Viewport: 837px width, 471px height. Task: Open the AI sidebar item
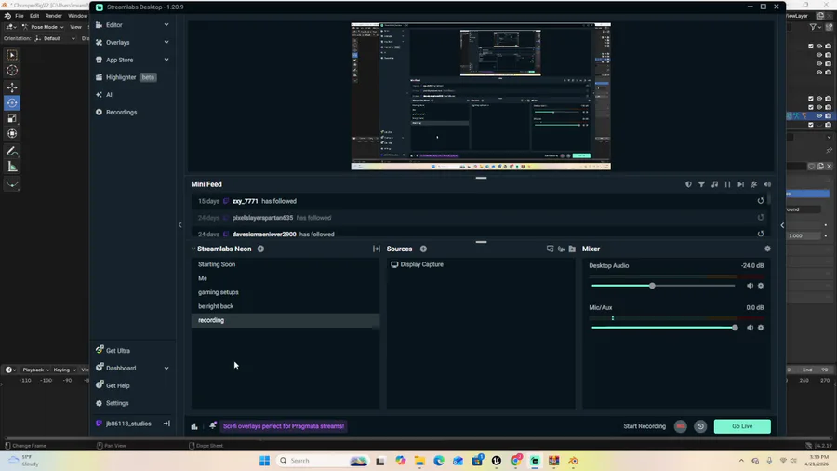point(109,95)
